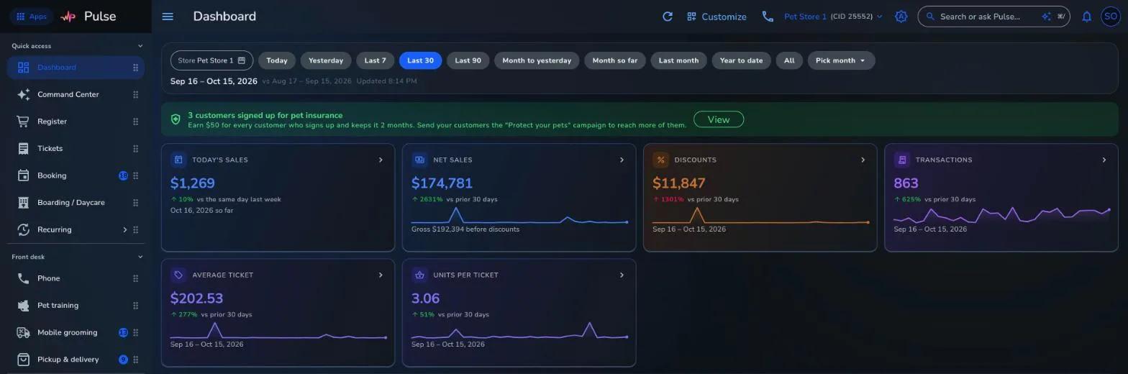Image resolution: width=1128 pixels, height=374 pixels.
Task: Click the Booking calendar icon
Action: [23, 175]
